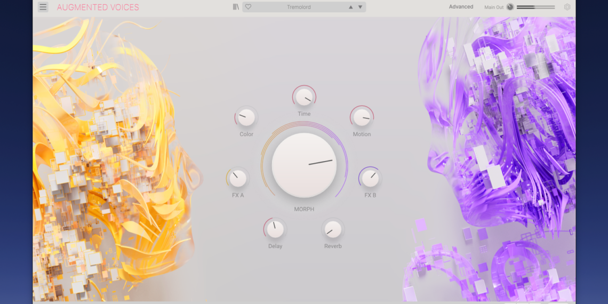Image resolution: width=608 pixels, height=304 pixels.
Task: Select previous preset with up arrow
Action: coord(351,7)
